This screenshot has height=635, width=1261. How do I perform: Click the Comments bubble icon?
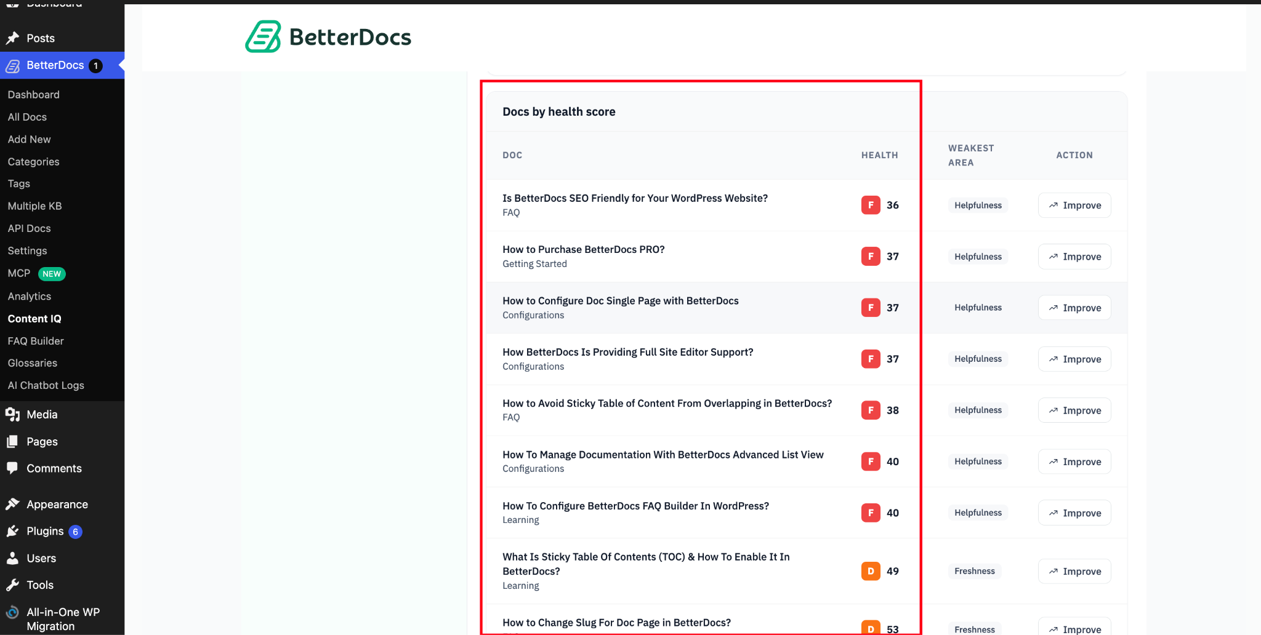pos(12,468)
